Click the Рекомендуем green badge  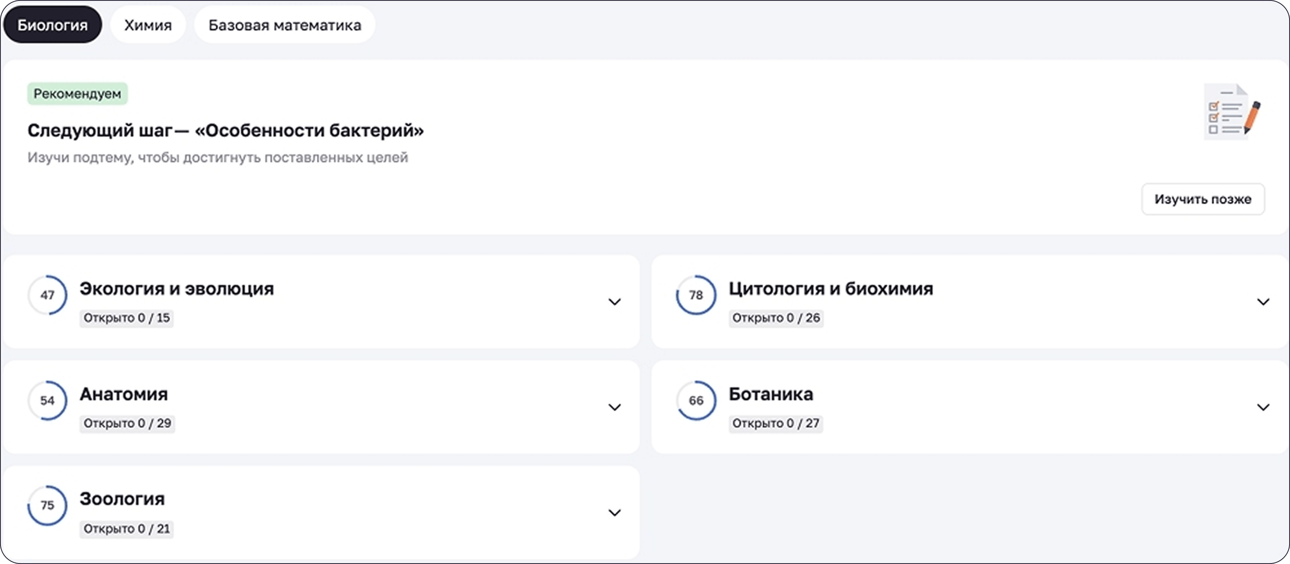pyautogui.click(x=77, y=94)
